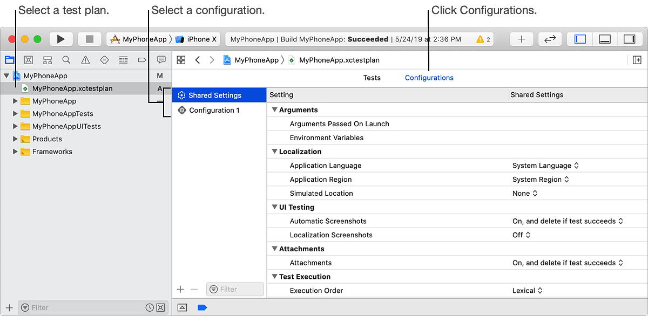Image resolution: width=648 pixels, height=316 pixels.
Task: Open the Issue navigator warning icon
Action: 85,60
